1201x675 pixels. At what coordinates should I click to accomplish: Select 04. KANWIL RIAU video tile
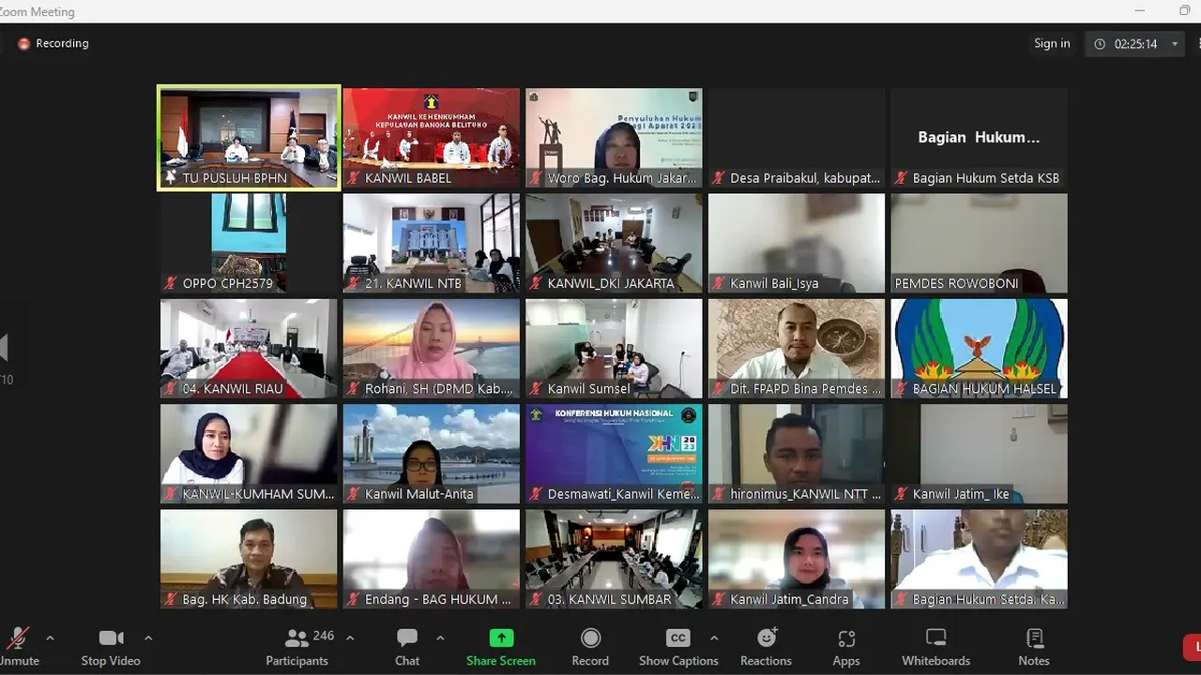pyautogui.click(x=249, y=349)
